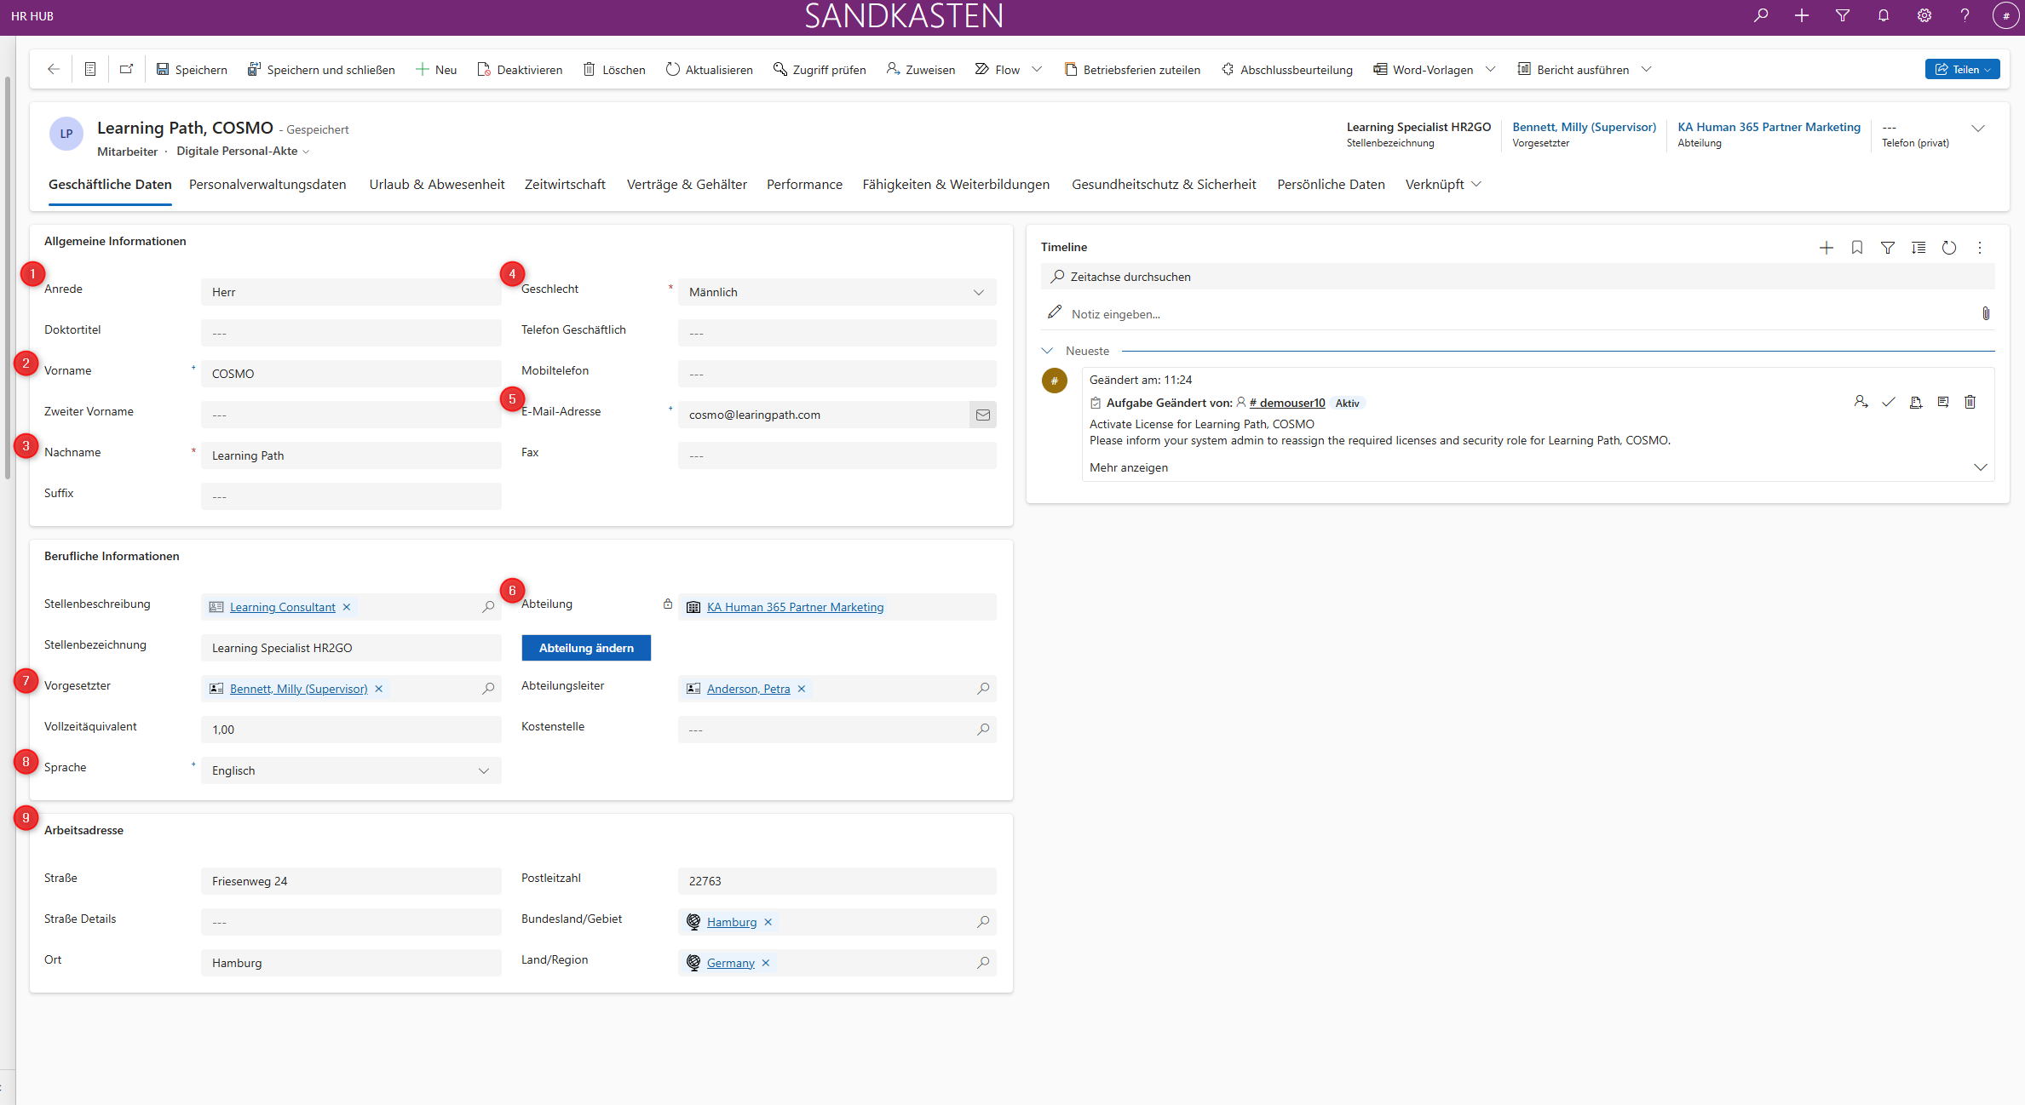Click the timeline filter funnel icon
This screenshot has width=2025, height=1105.
(1887, 248)
